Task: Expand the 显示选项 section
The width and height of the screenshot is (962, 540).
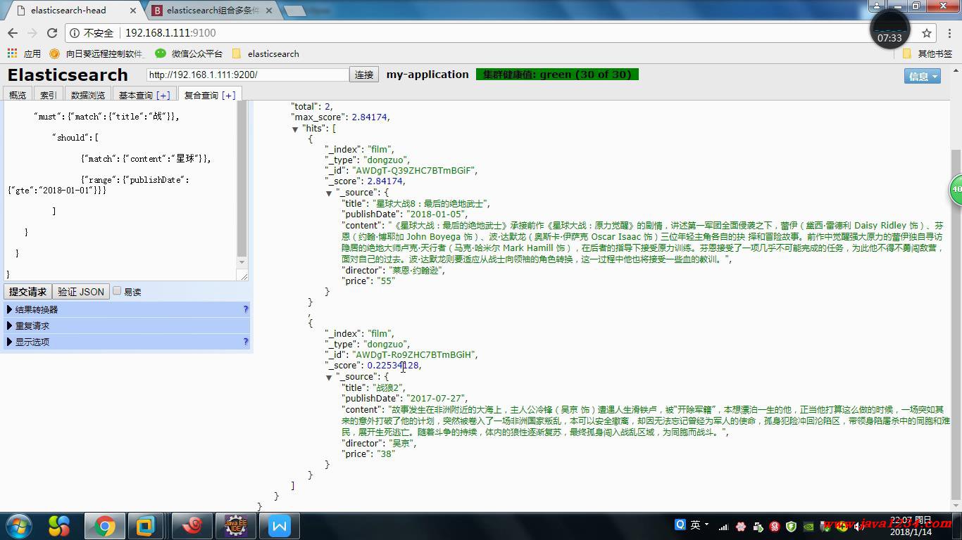Action: [x=127, y=342]
